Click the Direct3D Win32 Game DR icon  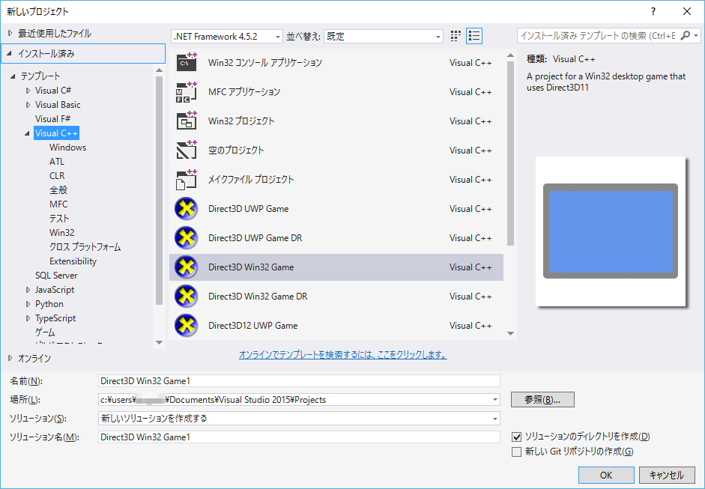tap(186, 297)
